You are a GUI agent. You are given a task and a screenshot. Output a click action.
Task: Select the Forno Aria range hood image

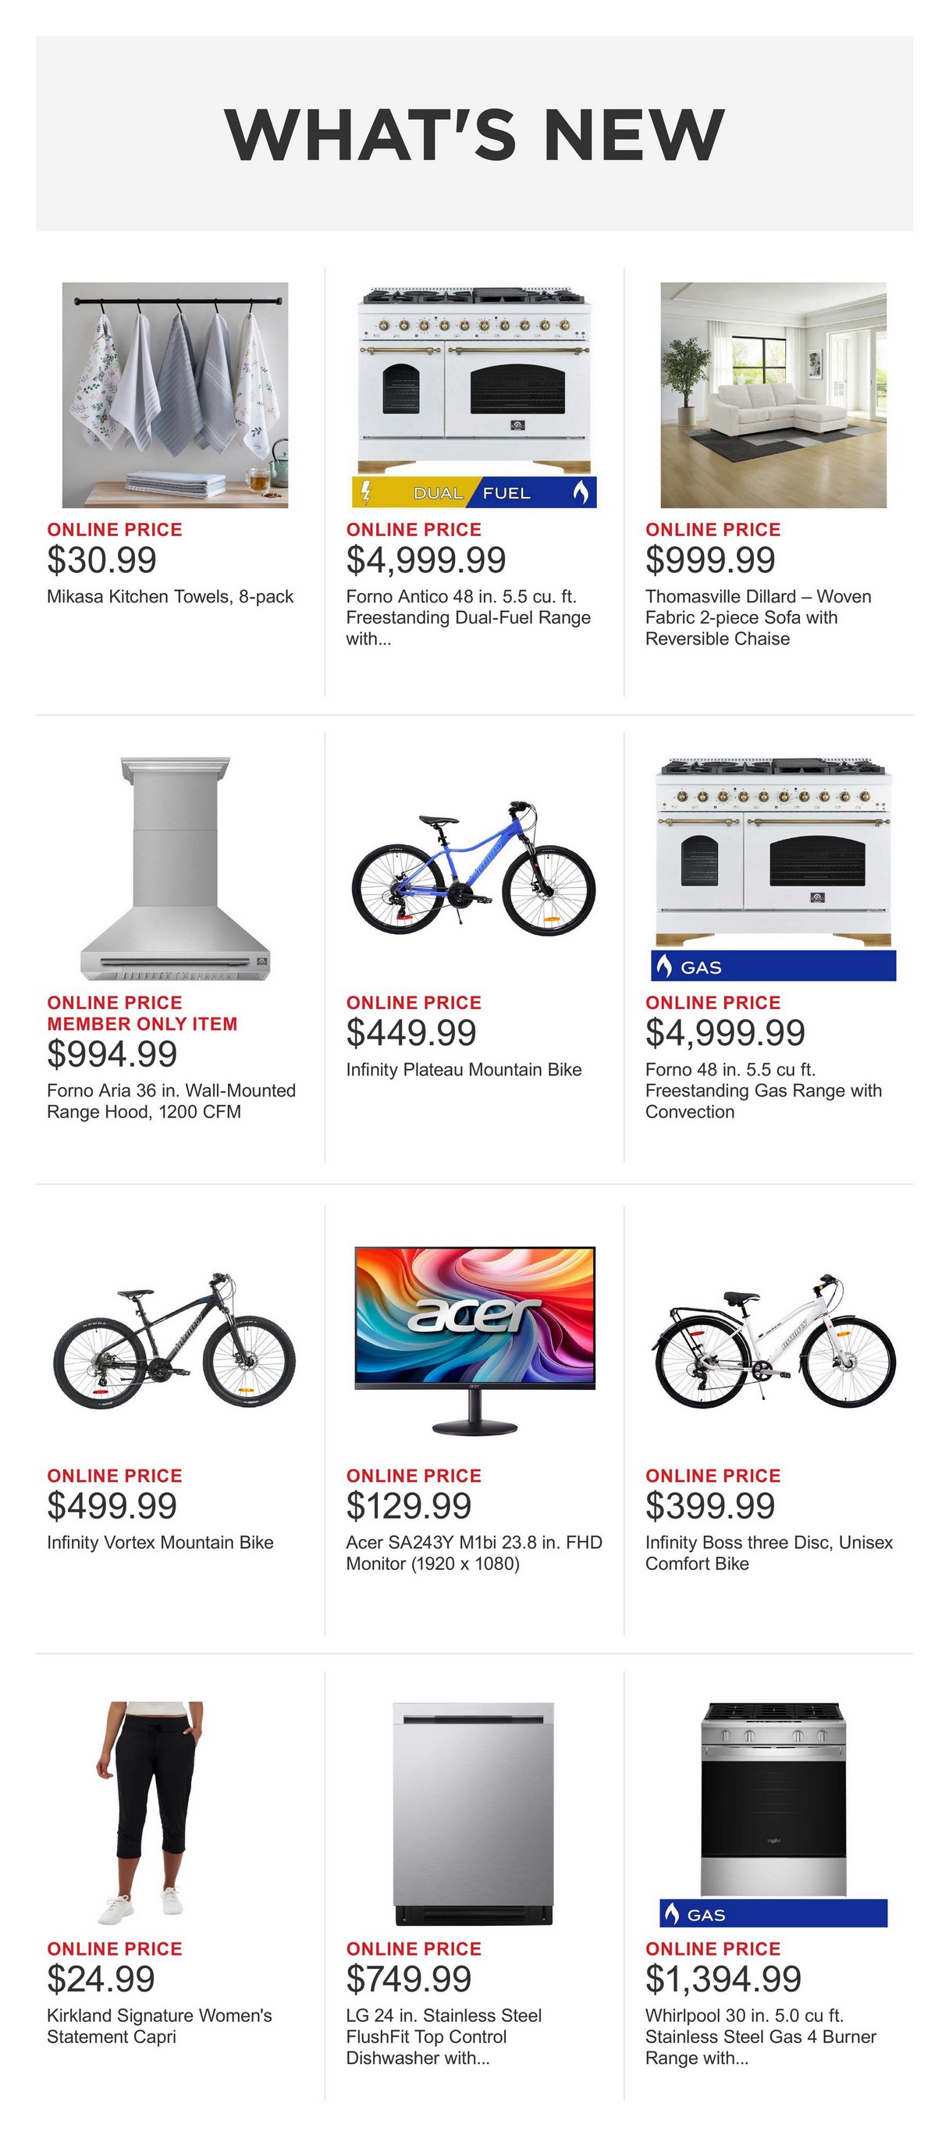tap(175, 868)
